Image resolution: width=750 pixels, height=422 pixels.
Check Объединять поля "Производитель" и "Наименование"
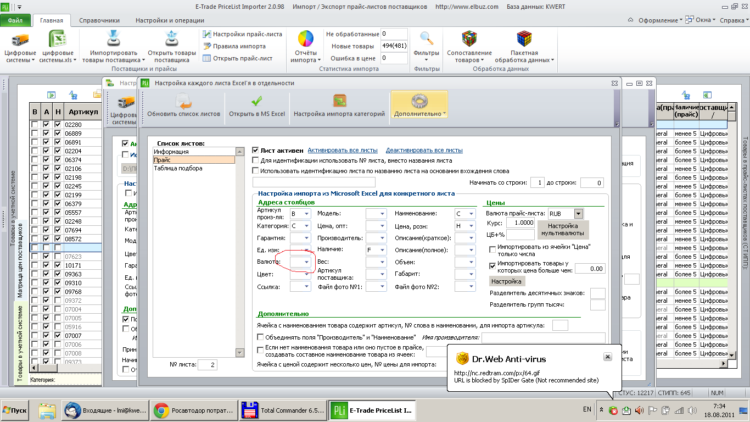pos(261,337)
